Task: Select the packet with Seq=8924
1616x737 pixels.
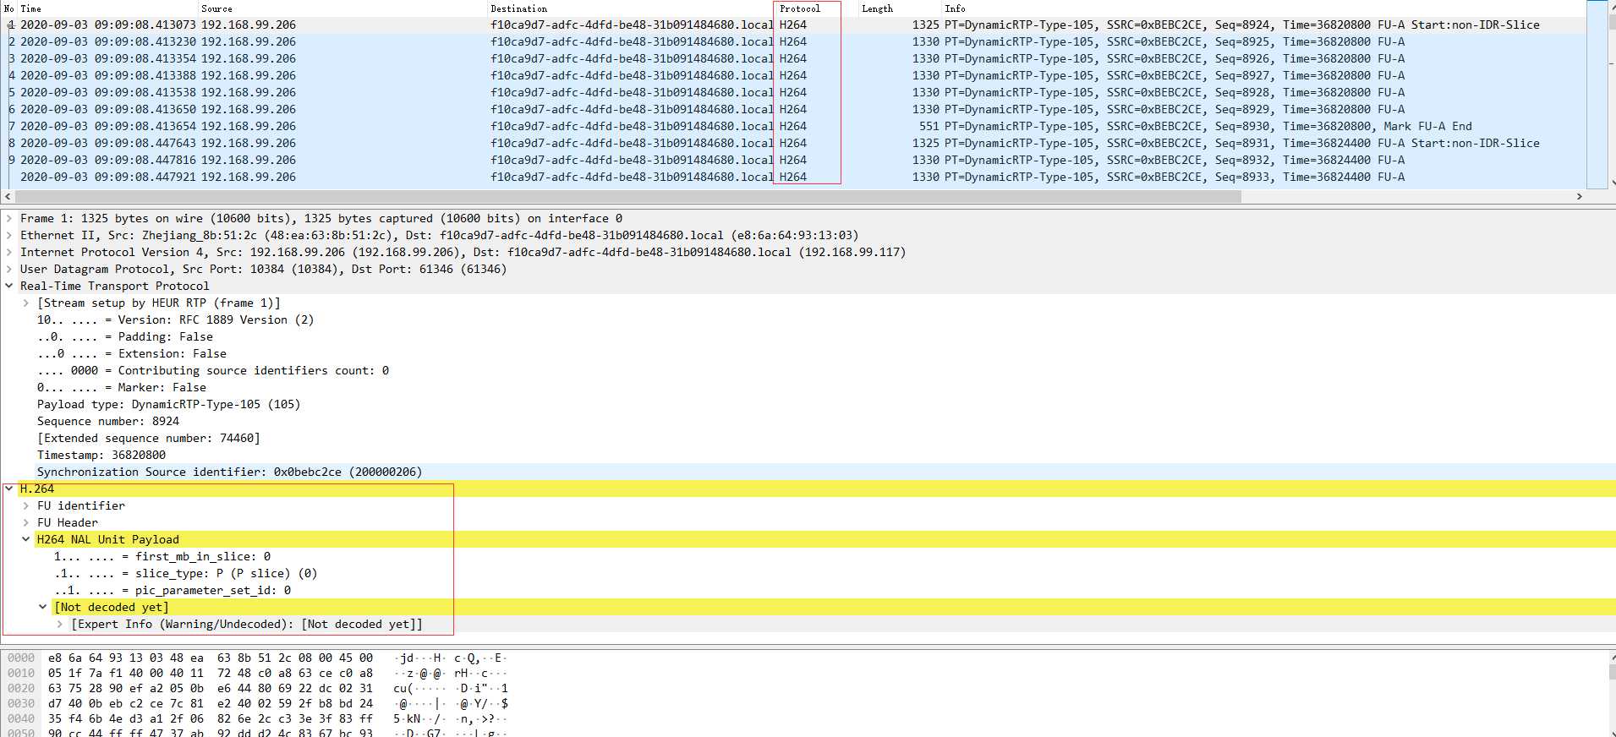Action: (793, 25)
